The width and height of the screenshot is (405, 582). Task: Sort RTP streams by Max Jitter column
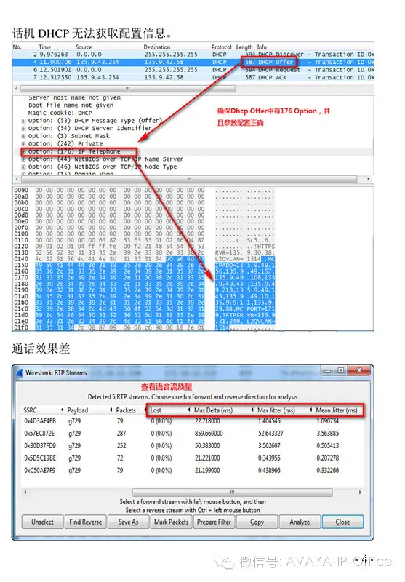pyautogui.click(x=276, y=410)
